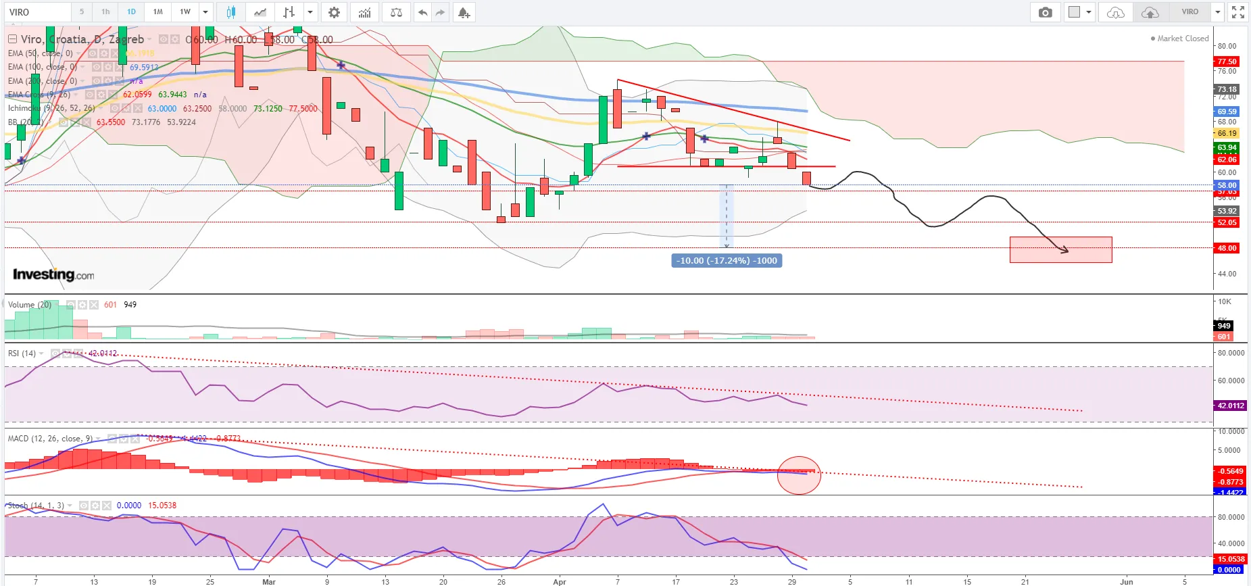
Task: Open the VIRO saved layout dropdown arrow
Action: [x=1217, y=12]
